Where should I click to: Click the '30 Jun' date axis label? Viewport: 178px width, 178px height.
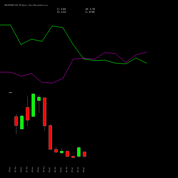[x=44, y=169]
